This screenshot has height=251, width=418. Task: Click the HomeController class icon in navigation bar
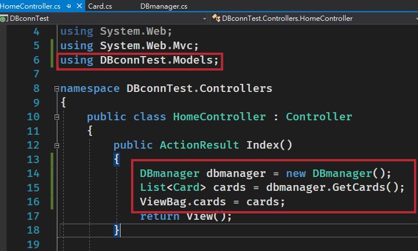pyautogui.click(x=216, y=19)
